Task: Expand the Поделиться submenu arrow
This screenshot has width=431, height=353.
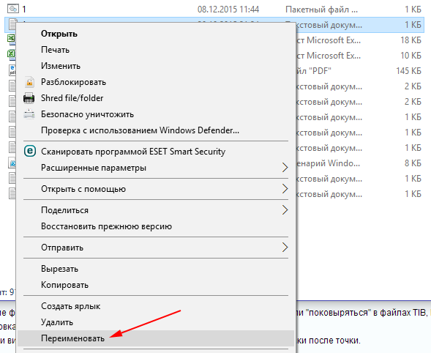Action: pyautogui.click(x=285, y=210)
